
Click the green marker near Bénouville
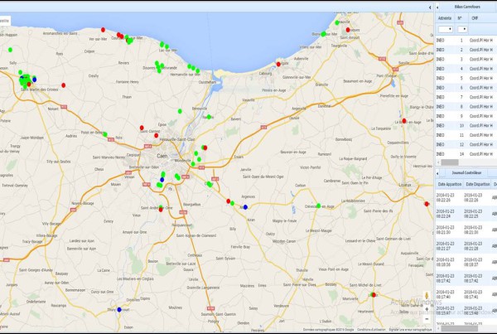[209, 116]
